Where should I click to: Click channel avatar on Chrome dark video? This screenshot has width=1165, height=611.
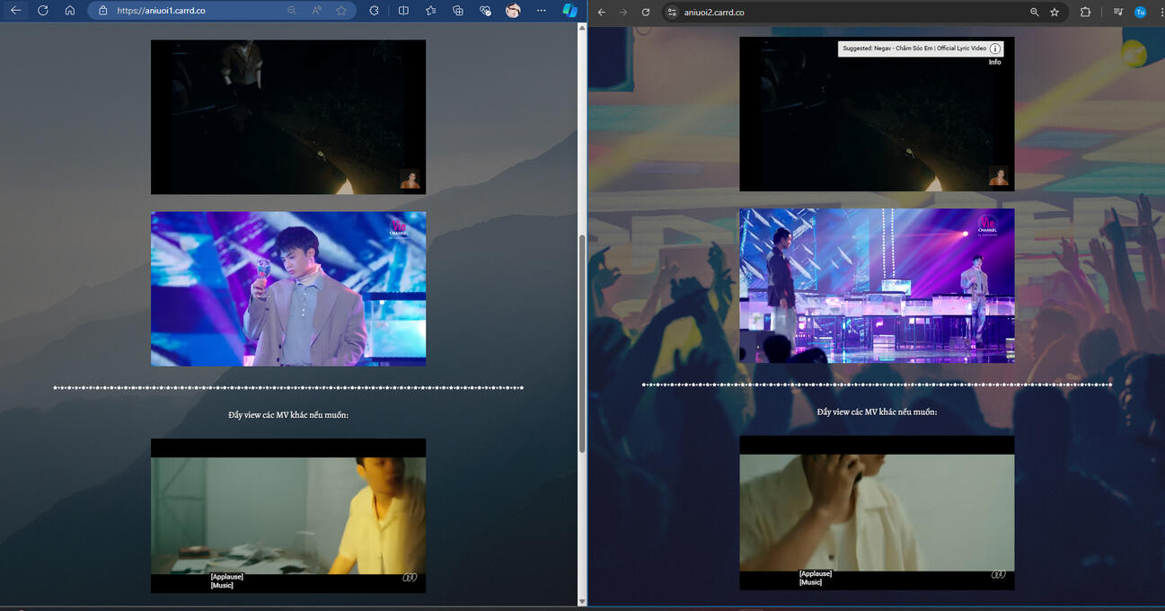998,175
